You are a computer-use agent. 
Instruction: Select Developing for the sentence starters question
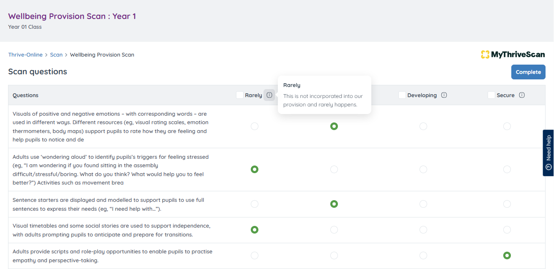(423, 204)
